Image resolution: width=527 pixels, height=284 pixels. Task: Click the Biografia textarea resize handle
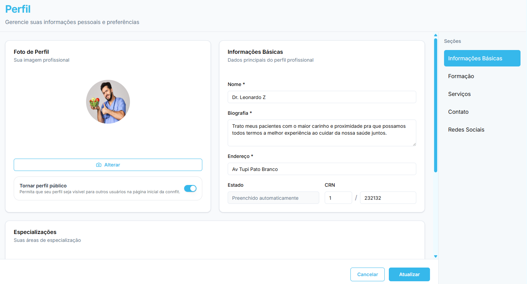pyautogui.click(x=414, y=144)
